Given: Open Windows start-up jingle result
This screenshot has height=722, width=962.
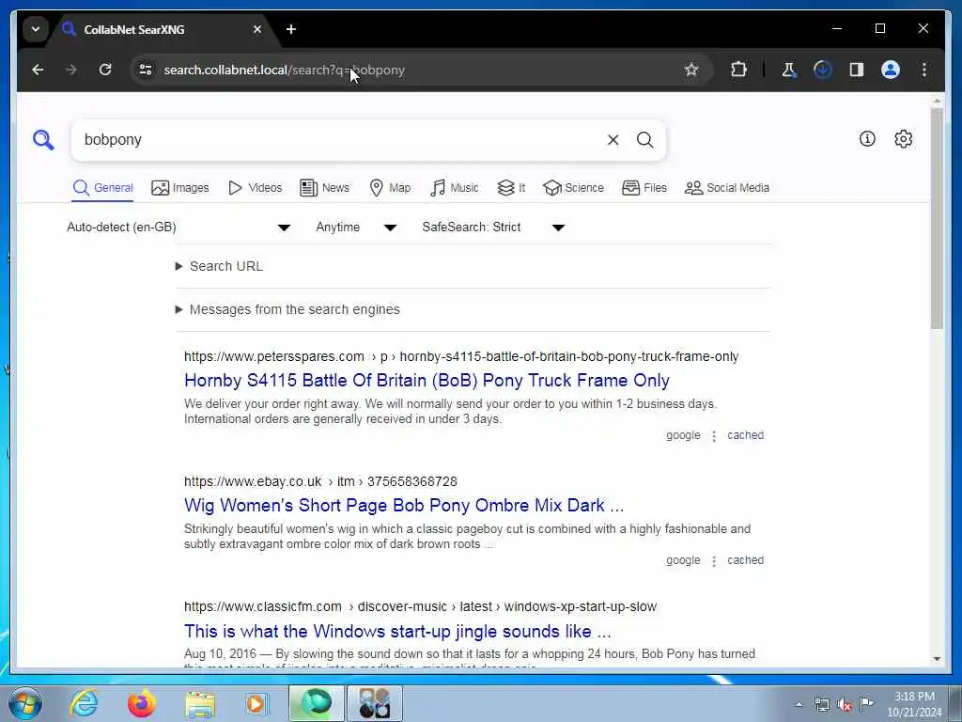Looking at the screenshot, I should click(397, 631).
